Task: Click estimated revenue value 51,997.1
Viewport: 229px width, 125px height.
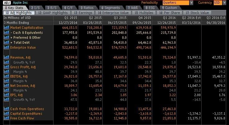Action: click(194, 57)
